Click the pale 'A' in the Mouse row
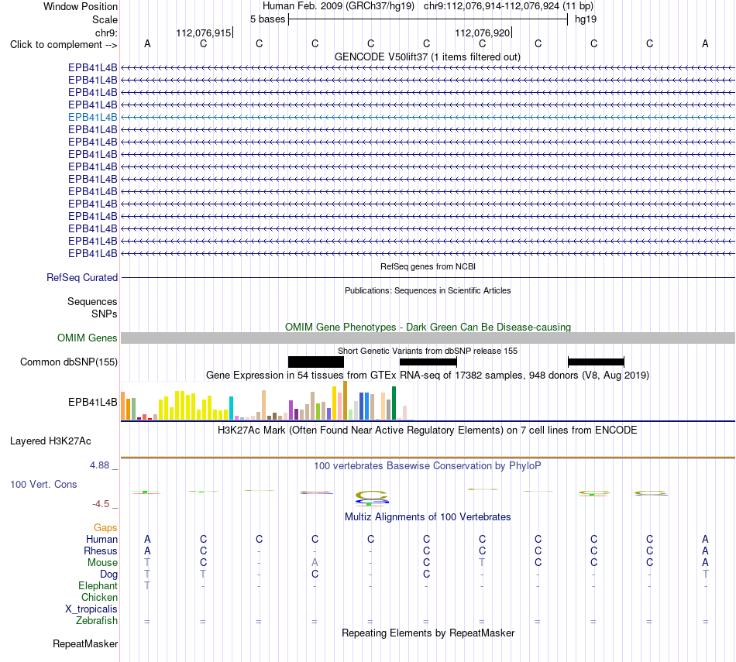 (315, 562)
